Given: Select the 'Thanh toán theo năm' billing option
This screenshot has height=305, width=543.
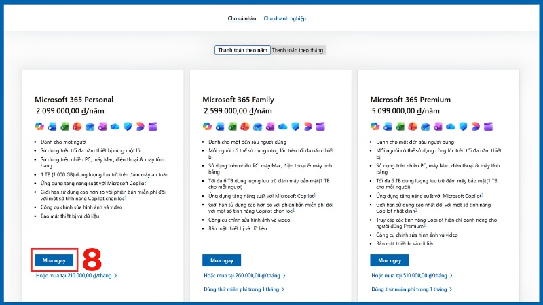Looking at the screenshot, I should [242, 50].
